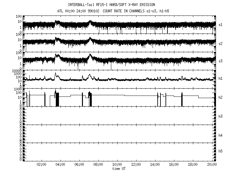Click the s1 channel label
This screenshot has height=174, width=227.
point(221,24)
